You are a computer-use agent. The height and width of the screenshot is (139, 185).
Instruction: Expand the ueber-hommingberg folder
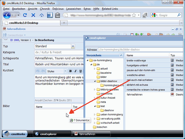[95, 114]
